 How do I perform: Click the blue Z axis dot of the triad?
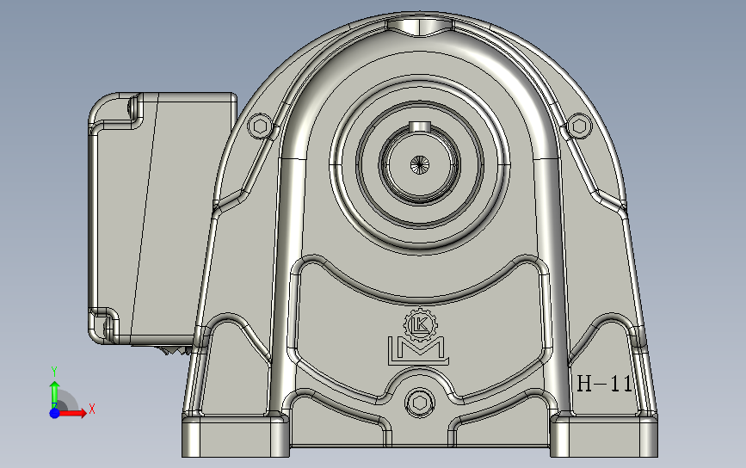click(x=55, y=413)
